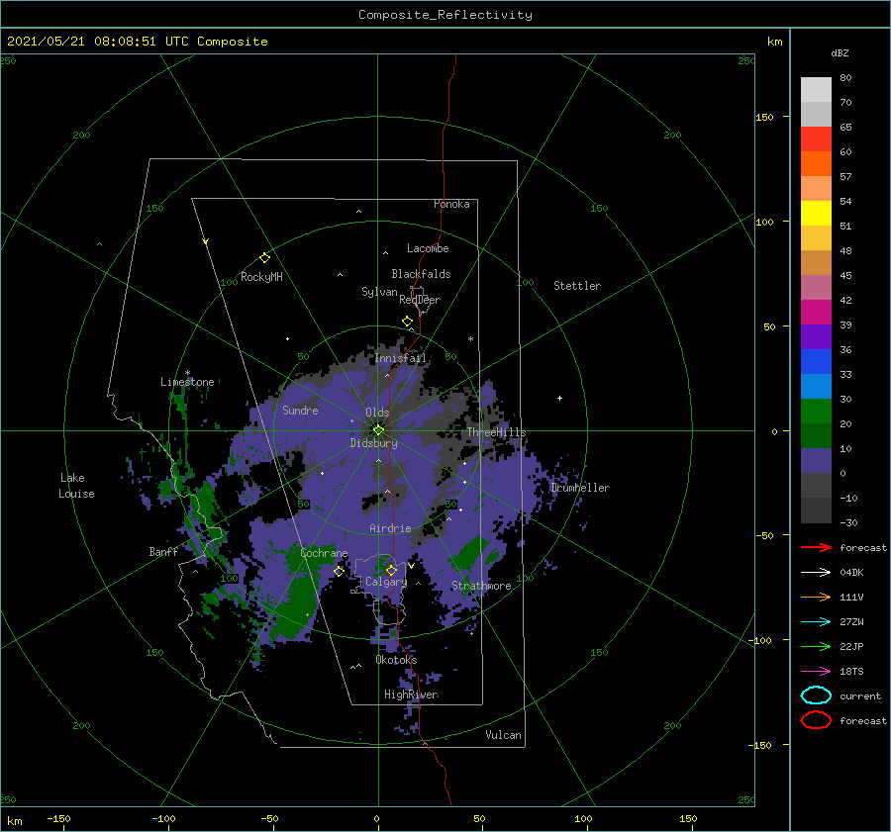This screenshot has height=832, width=891.
Task: Click the RockyMH label
Action: click(x=261, y=277)
